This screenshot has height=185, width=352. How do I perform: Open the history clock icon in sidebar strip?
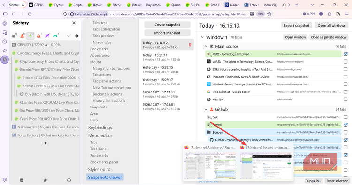tap(5, 42)
